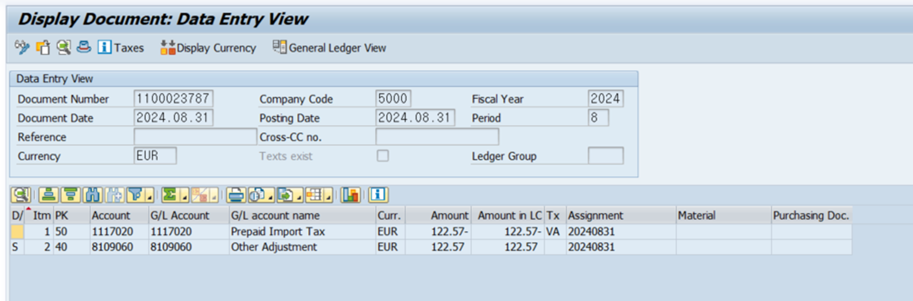Open the Choose Layout dropdown arrow
Screen dimensions: 913x301
coord(329,195)
